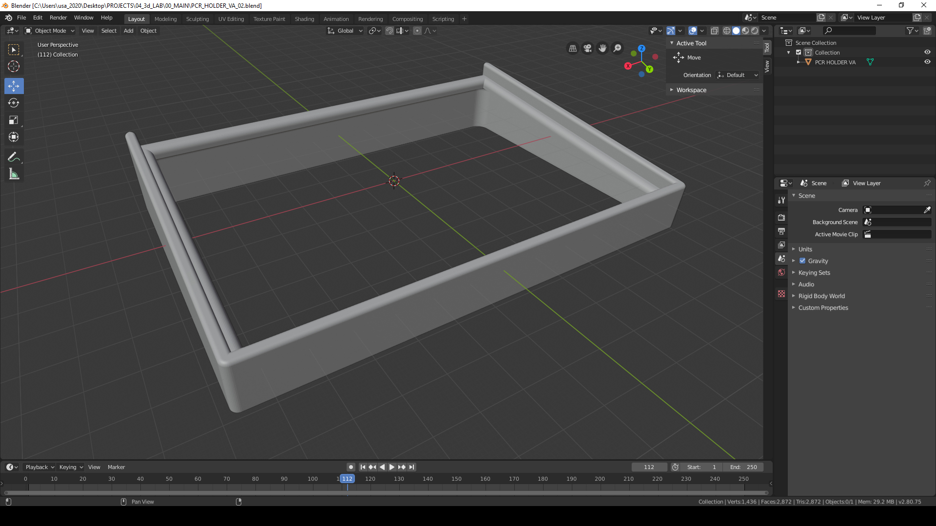Click the zoom view magnifier icon
Viewport: 936px width, 526px height.
click(617, 48)
